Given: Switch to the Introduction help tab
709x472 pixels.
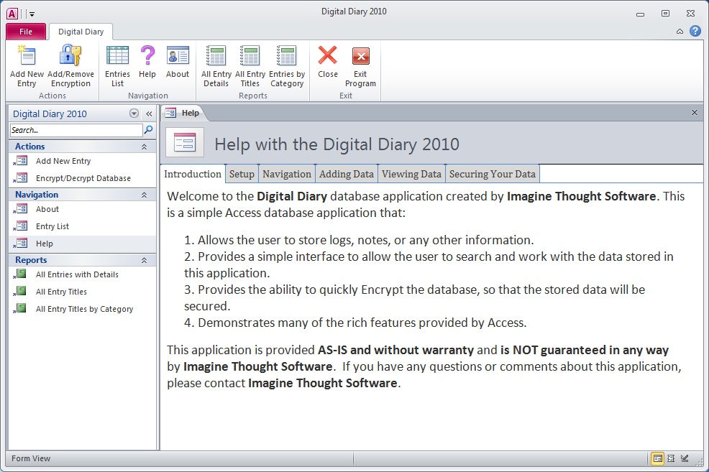Looking at the screenshot, I should 193,174.
